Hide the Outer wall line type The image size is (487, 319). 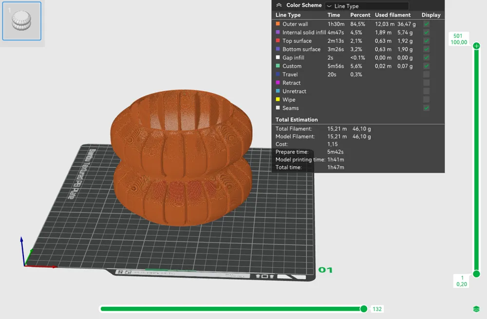click(x=427, y=23)
